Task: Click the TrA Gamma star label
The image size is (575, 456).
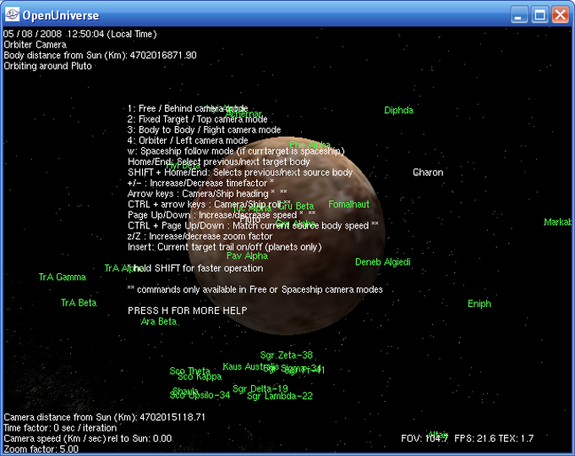Action: [x=63, y=277]
